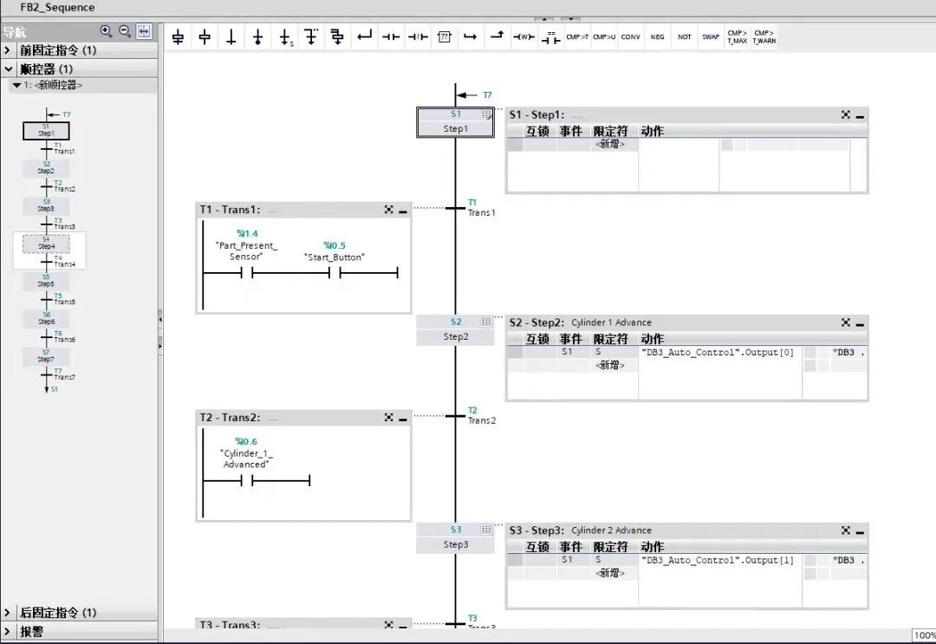Close the S1 - Step1 action panel
Image resolution: width=936 pixels, height=644 pixels.
point(846,114)
